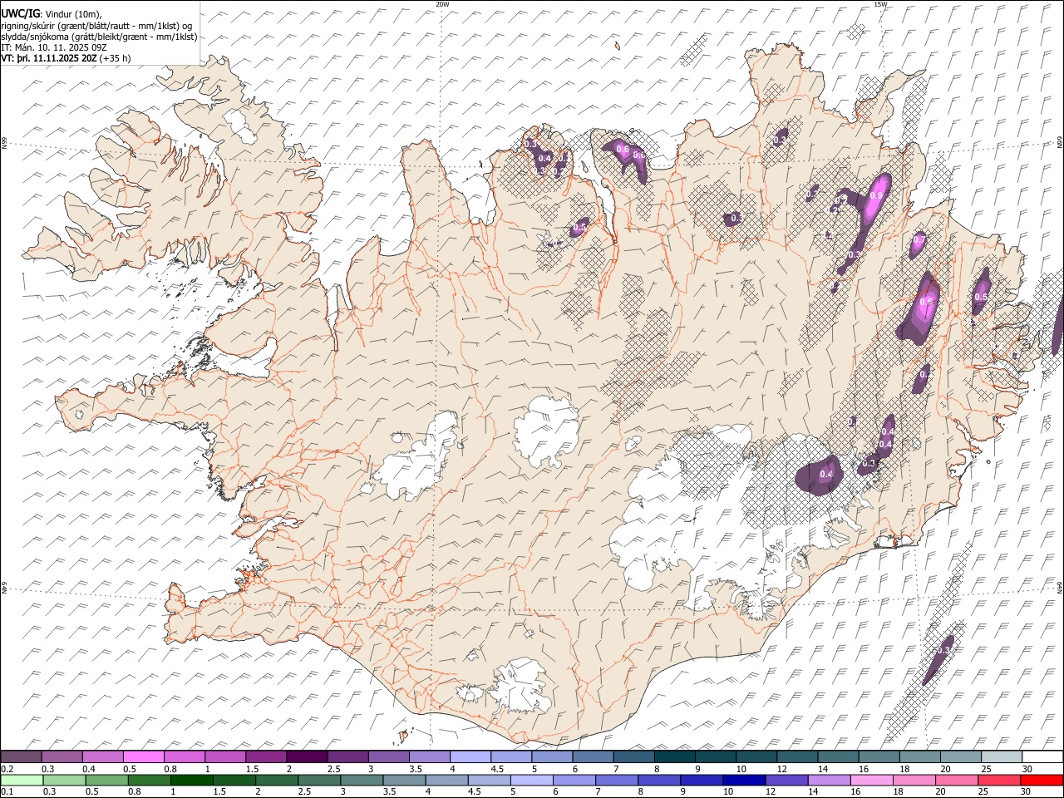Click the '0.9' precipitation value on the map

875,195
